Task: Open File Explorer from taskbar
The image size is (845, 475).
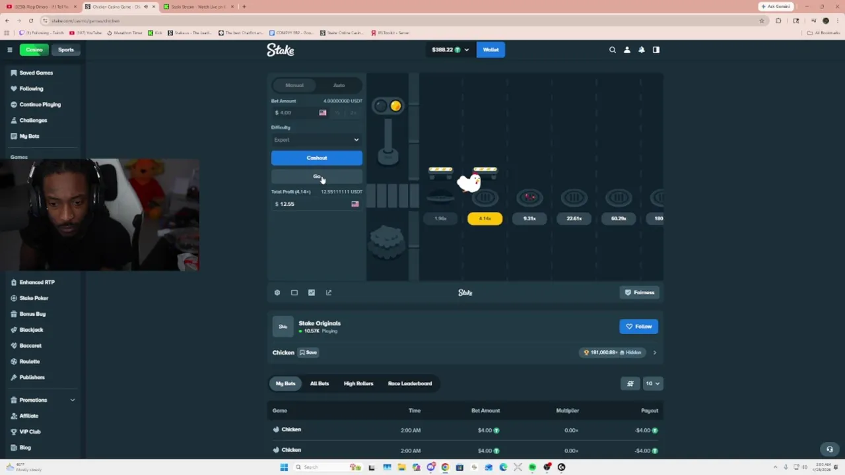Action: [x=401, y=467]
